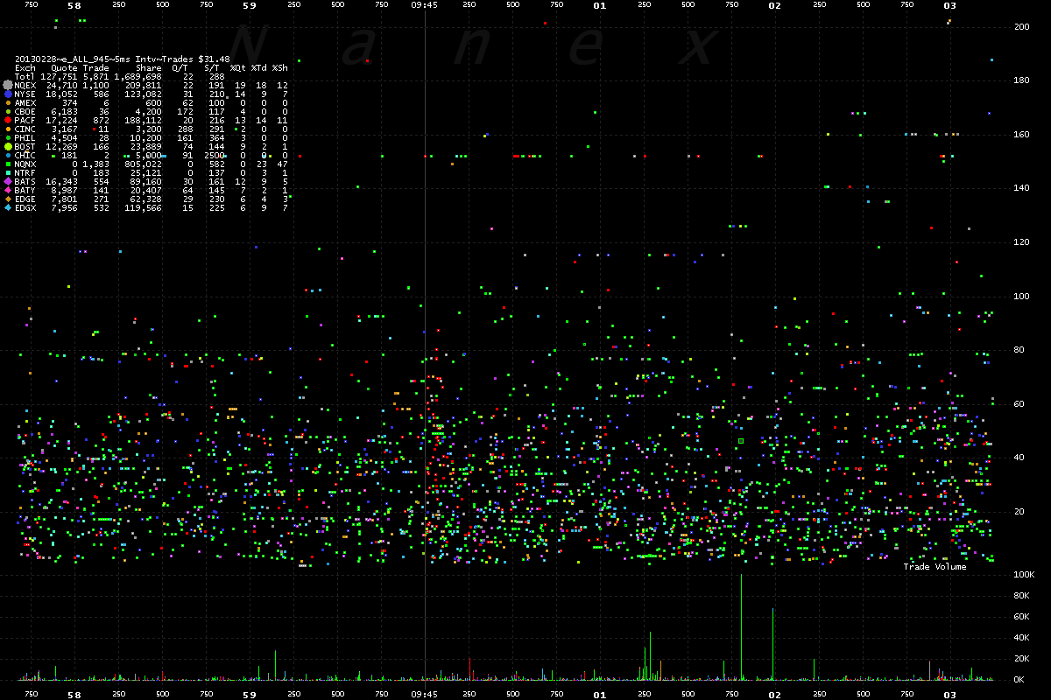The height and width of the screenshot is (700, 1051).
Task: Click the 200 label on price axis
Action: [x=1021, y=27]
